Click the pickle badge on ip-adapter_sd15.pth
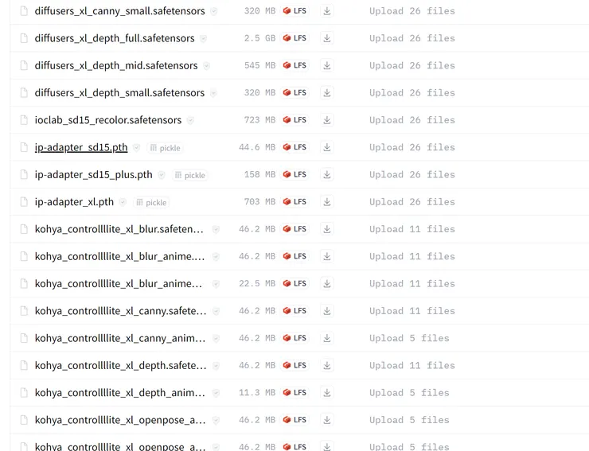This screenshot has width=589, height=451. tap(166, 148)
